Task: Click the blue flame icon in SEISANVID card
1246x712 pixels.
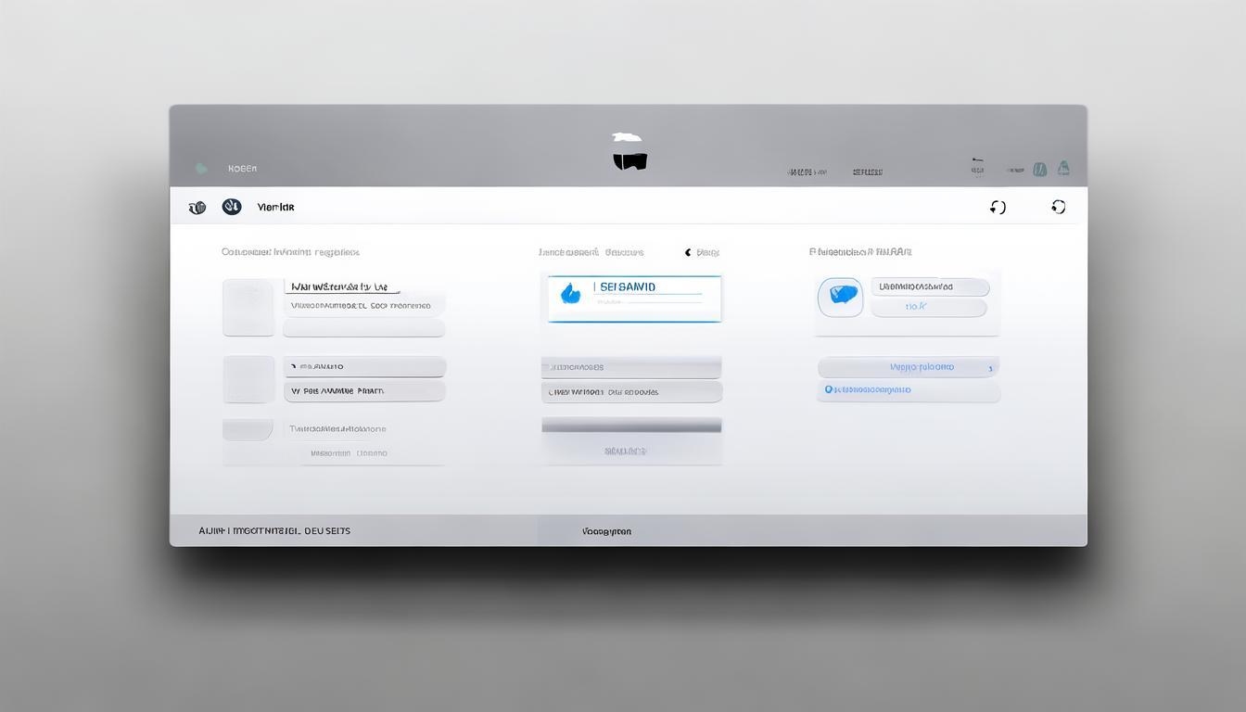Action: click(571, 294)
